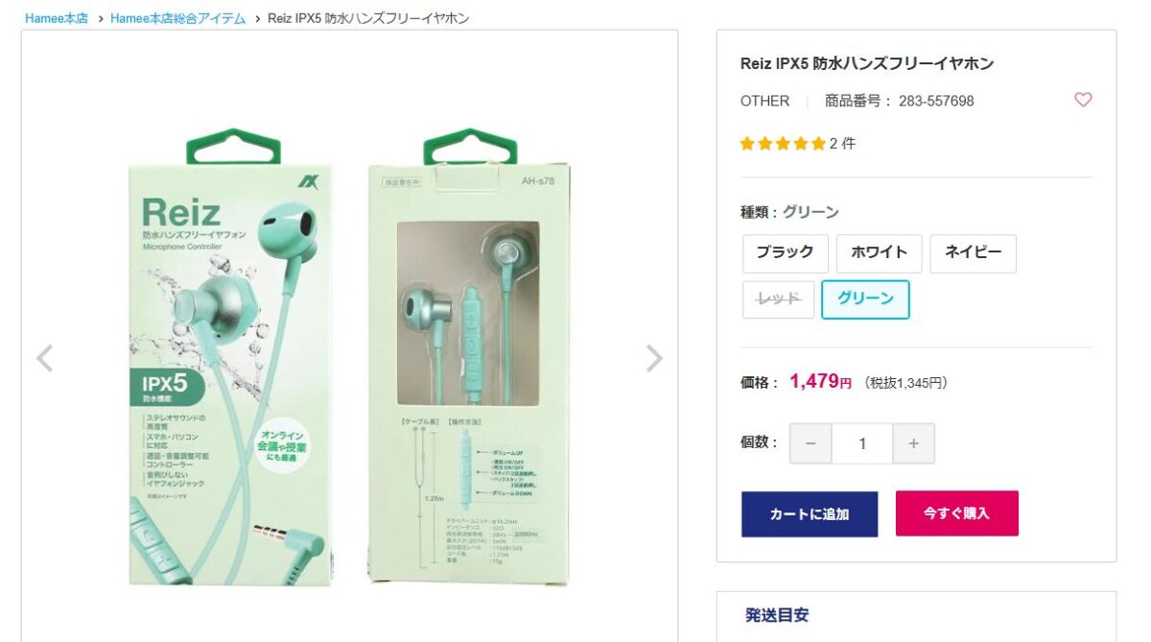The width and height of the screenshot is (1151, 642).
Task: Show next product image with right arrow
Action: pyautogui.click(x=654, y=358)
